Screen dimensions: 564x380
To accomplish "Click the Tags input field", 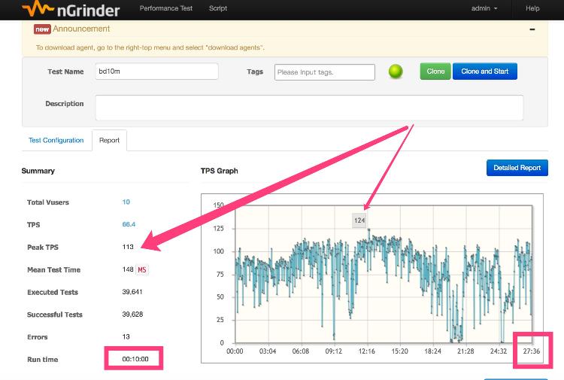I will (x=324, y=72).
